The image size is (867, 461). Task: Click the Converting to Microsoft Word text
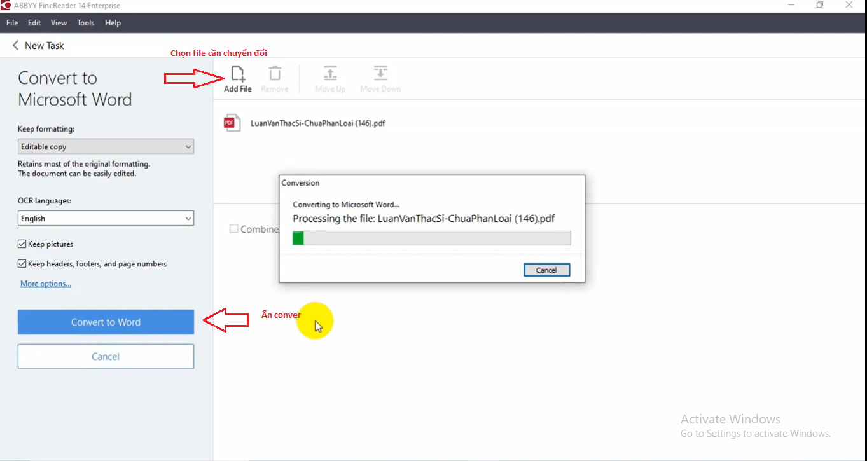tap(346, 205)
